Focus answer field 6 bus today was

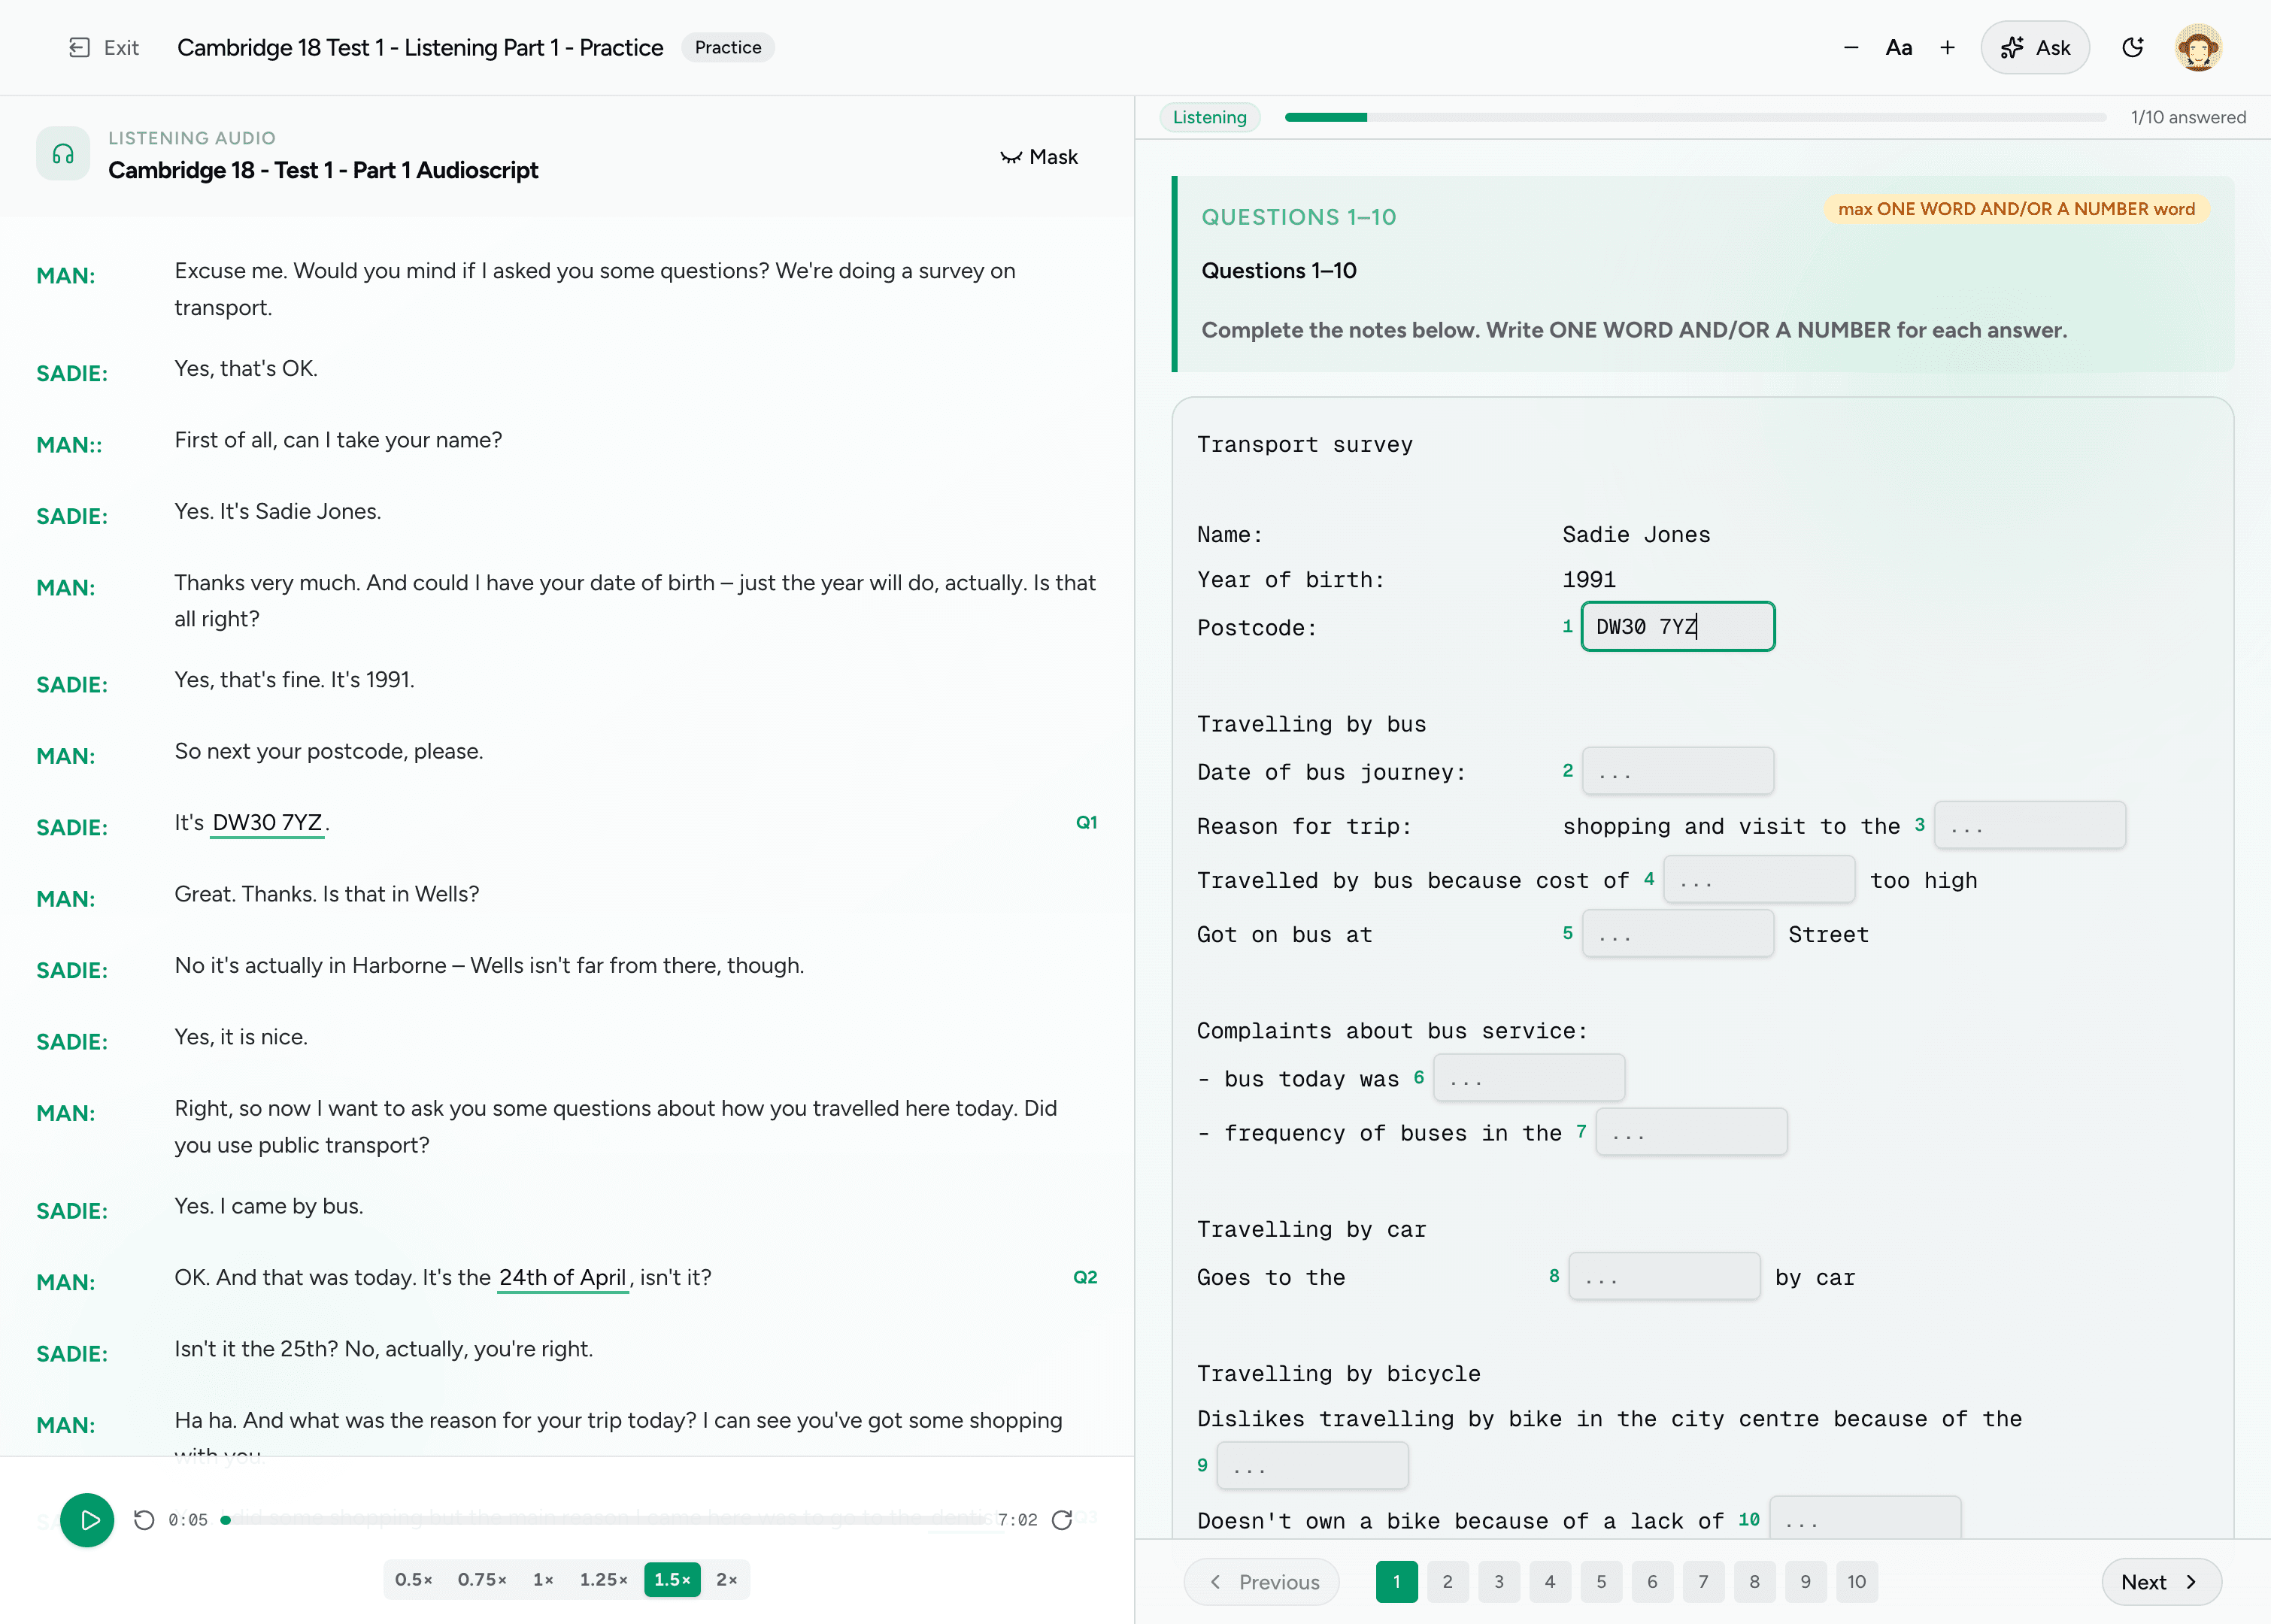tap(1528, 1078)
